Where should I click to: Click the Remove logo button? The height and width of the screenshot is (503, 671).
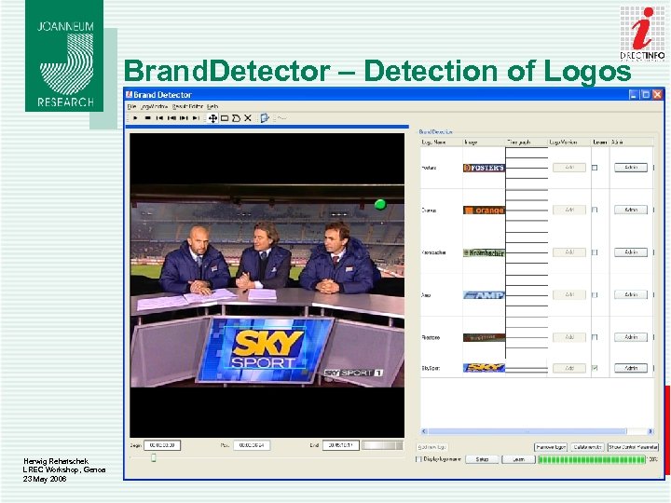(551, 447)
